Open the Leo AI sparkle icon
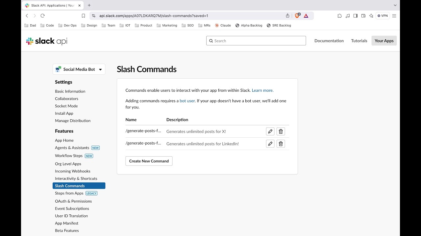421x236 pixels. [371, 16]
